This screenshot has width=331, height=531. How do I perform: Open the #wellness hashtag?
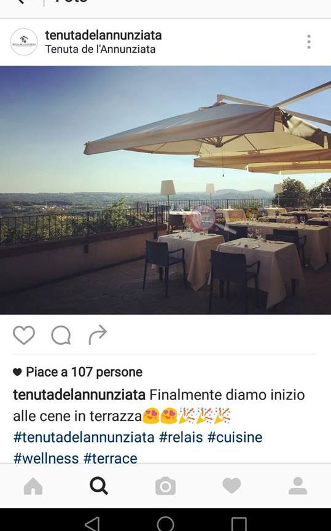point(46,458)
